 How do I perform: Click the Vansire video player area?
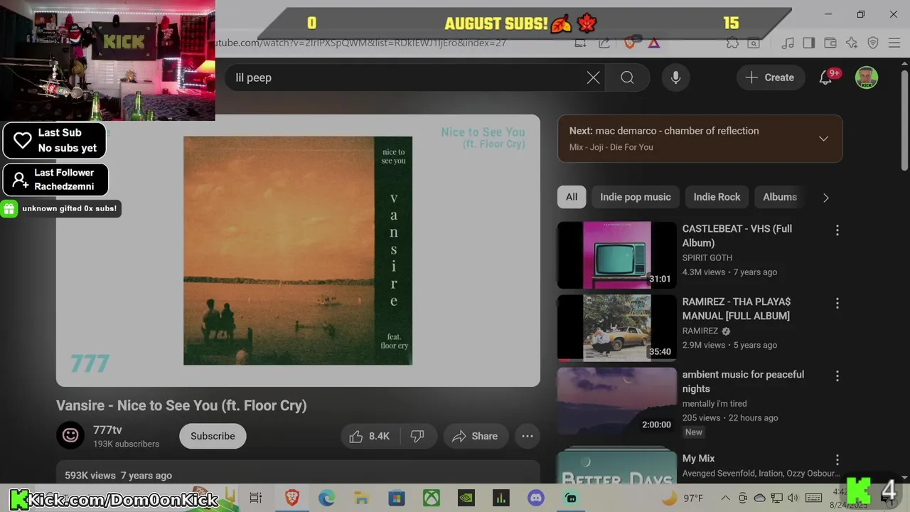pyautogui.click(x=298, y=250)
